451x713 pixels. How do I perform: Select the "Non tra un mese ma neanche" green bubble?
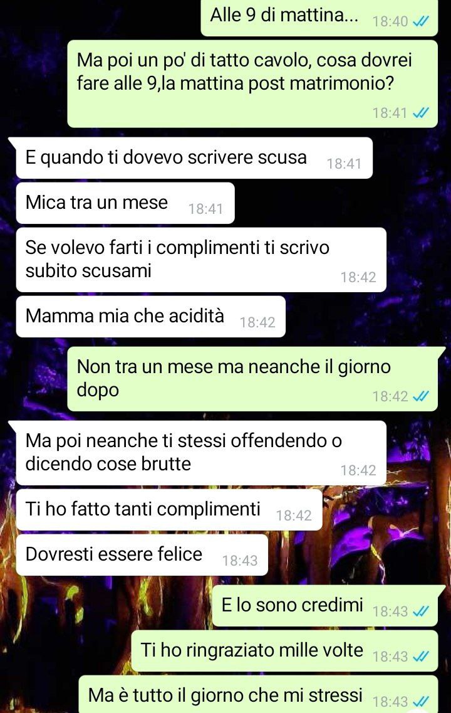coord(252,379)
